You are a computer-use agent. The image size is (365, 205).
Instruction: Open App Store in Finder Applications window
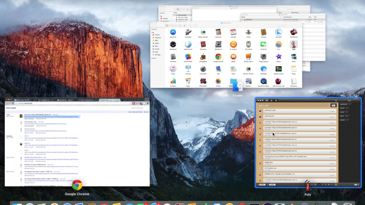click(x=173, y=32)
